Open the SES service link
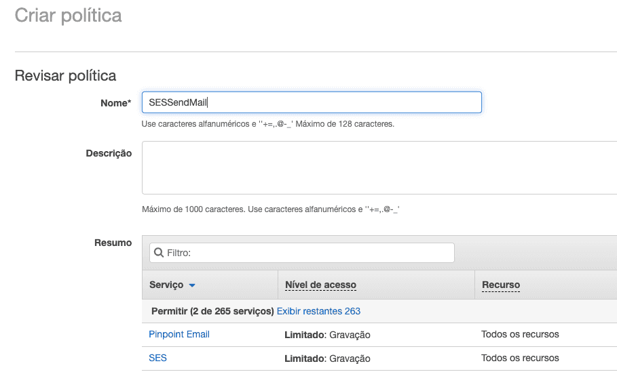The height and width of the screenshot is (391, 617). pos(157,358)
